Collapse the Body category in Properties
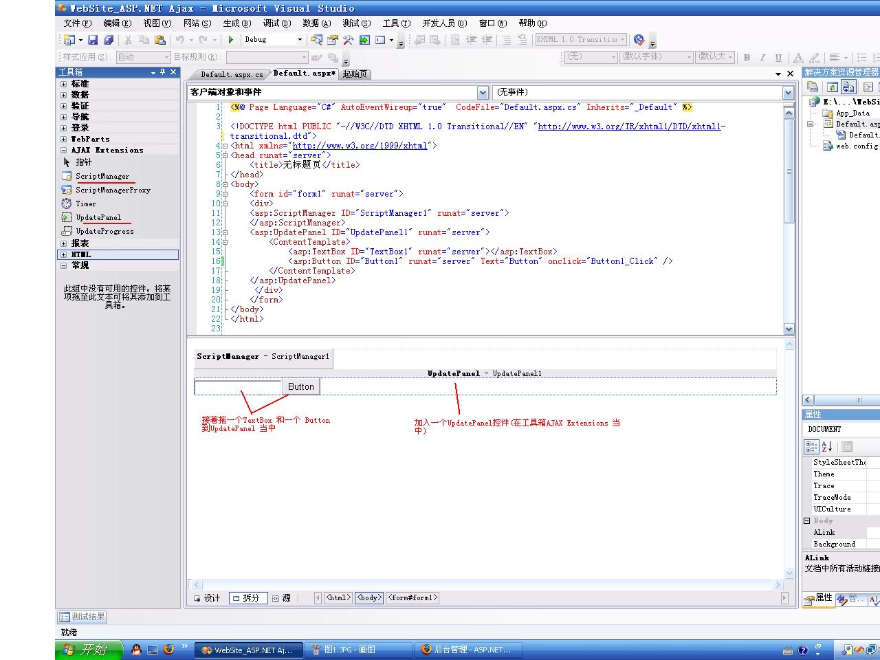The height and width of the screenshot is (660, 880). click(x=807, y=520)
